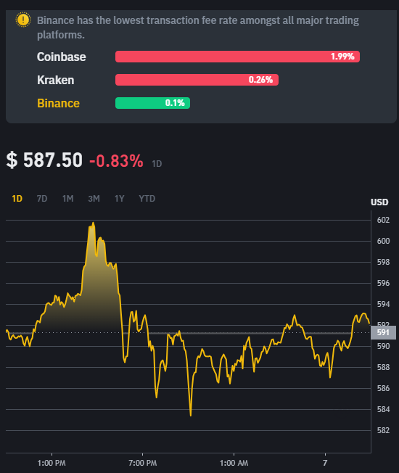Click the yellow Binance label

58,103
